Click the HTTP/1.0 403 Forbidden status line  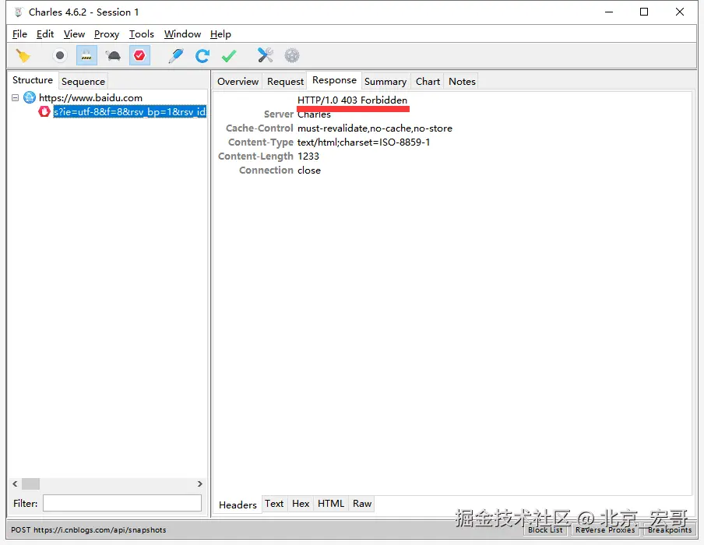coord(352,100)
